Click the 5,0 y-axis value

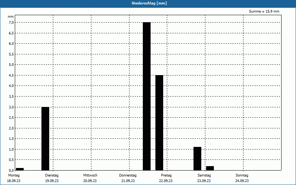(11, 65)
